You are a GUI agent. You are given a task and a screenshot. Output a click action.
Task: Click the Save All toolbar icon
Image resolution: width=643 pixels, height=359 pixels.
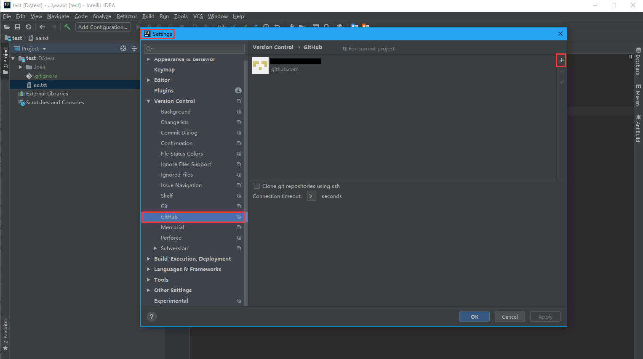17,26
